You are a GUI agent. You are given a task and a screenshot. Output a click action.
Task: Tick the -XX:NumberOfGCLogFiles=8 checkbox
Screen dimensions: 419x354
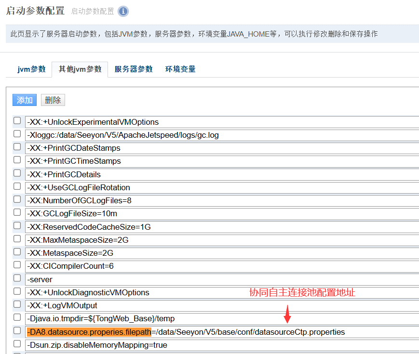[x=17, y=199]
